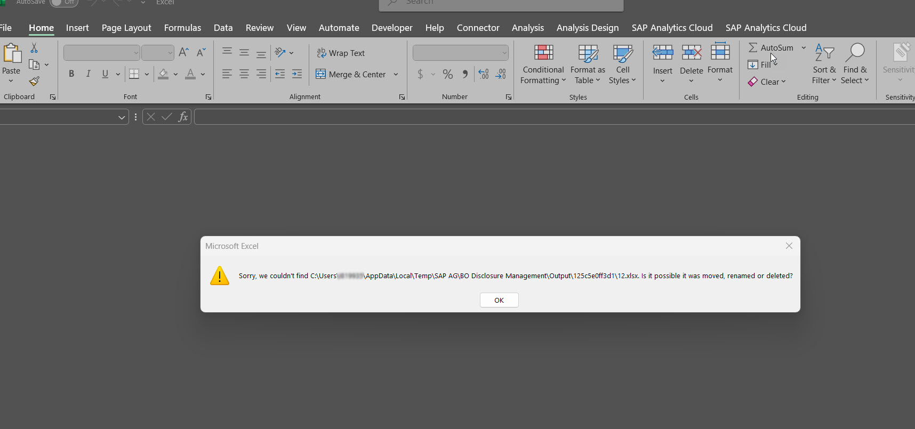Viewport: 915px width, 429px height.
Task: Expand AutoSum dropdown arrow
Action: pyautogui.click(x=804, y=47)
